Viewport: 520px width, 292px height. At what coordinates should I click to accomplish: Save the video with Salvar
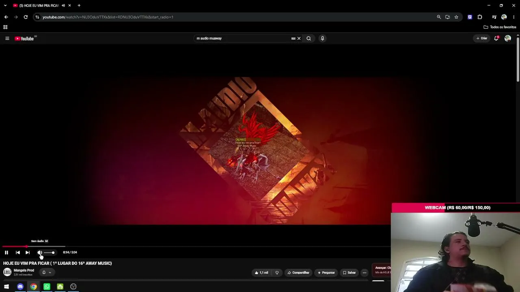349,273
